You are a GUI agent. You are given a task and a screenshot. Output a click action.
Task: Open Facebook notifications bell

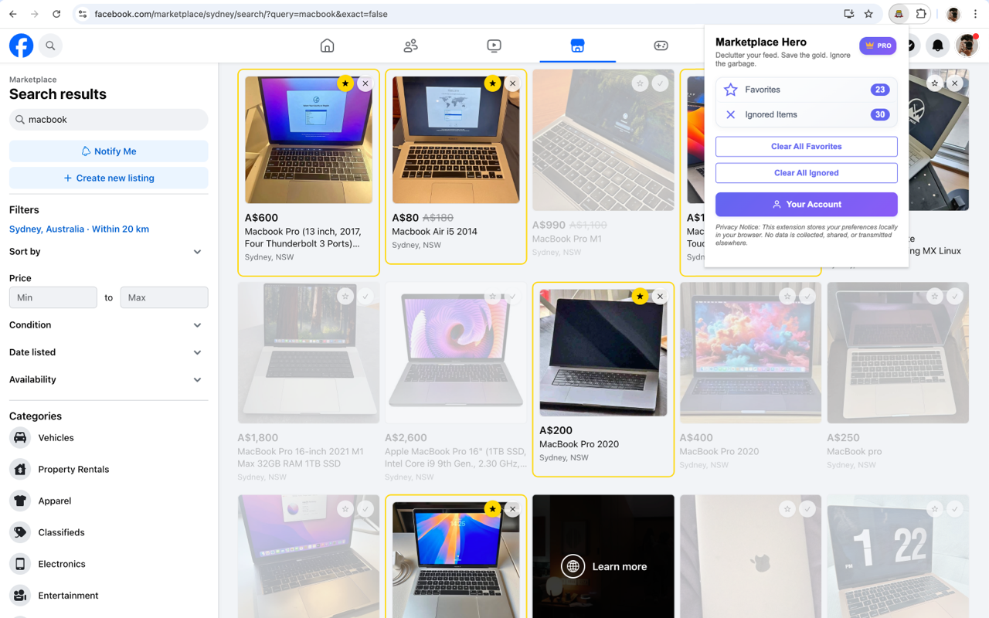pyautogui.click(x=937, y=46)
